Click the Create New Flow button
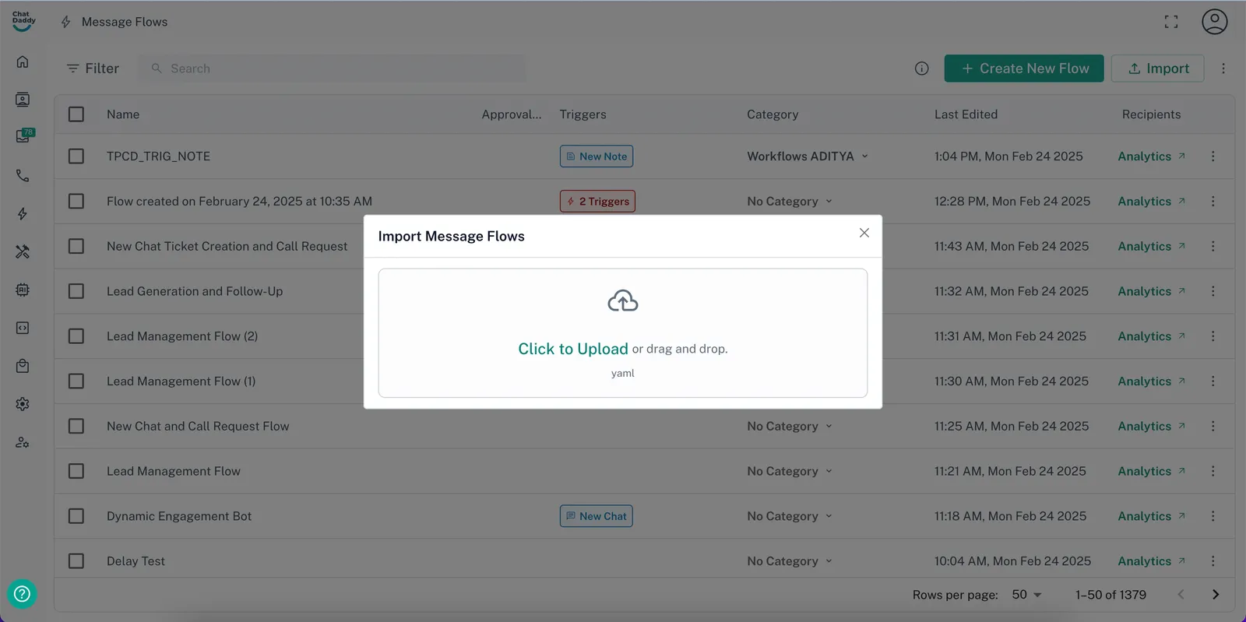 pos(1023,69)
